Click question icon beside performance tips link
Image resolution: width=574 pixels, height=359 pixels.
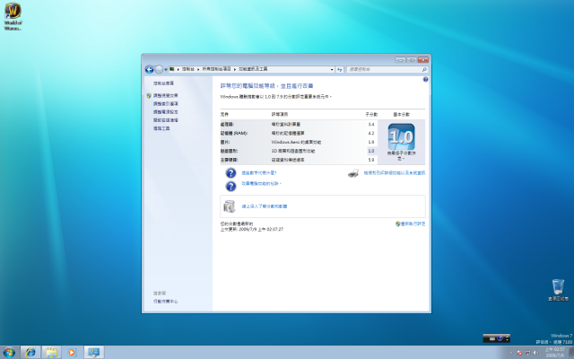[230, 187]
